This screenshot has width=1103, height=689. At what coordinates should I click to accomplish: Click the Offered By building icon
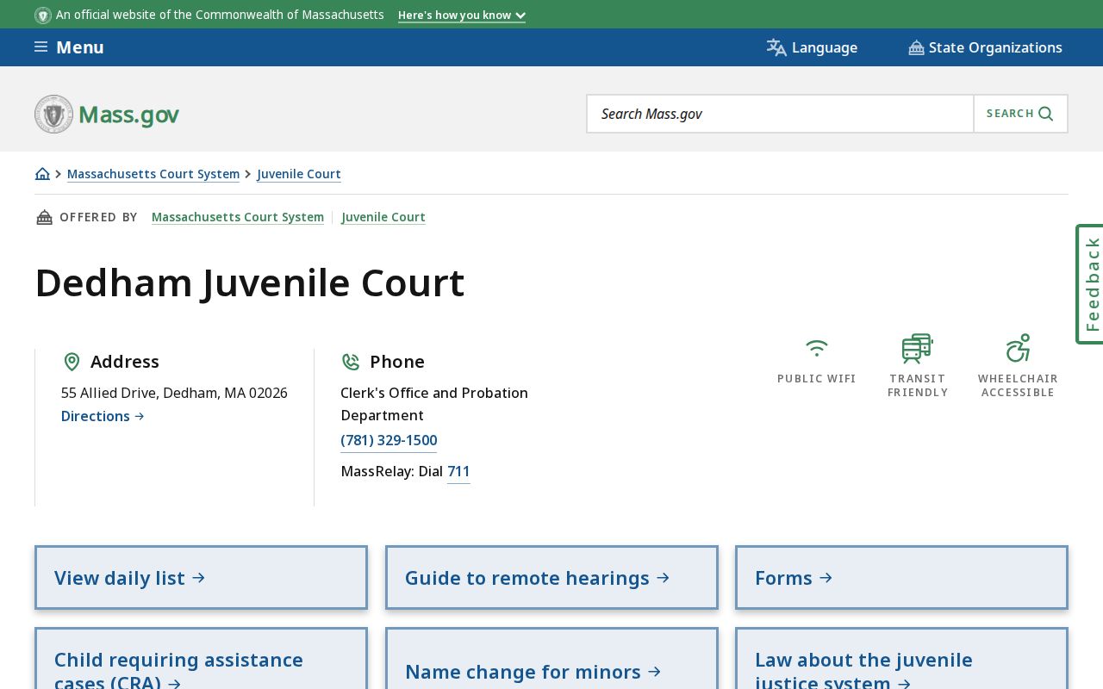pyautogui.click(x=44, y=217)
